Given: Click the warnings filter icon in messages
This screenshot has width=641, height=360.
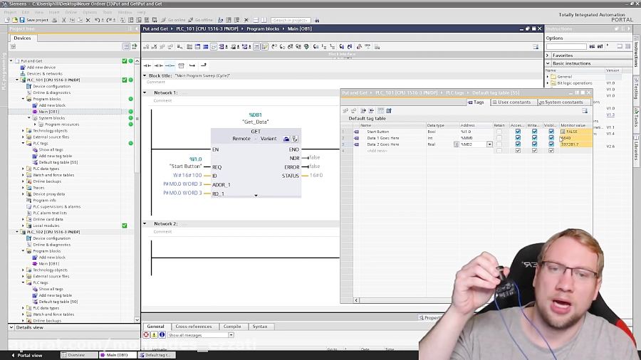Looking at the screenshot, I should (155, 334).
